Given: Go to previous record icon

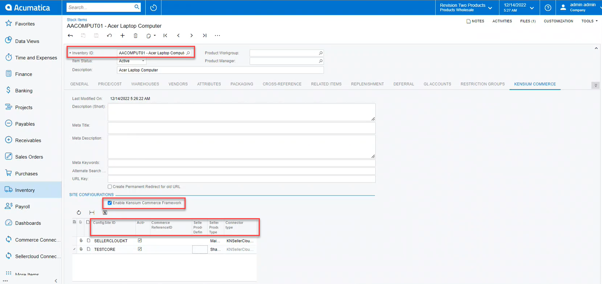Looking at the screenshot, I should [x=178, y=36].
